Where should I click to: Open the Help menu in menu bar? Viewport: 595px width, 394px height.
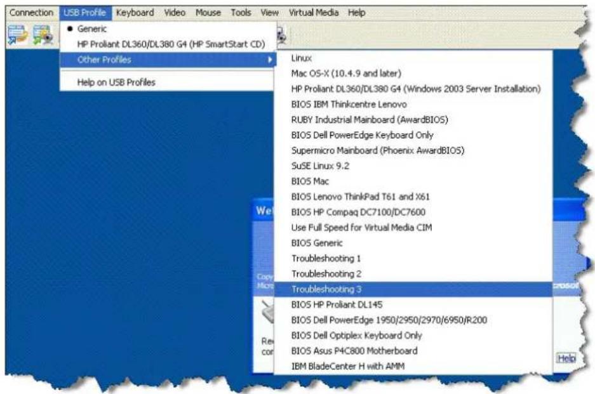coord(356,13)
